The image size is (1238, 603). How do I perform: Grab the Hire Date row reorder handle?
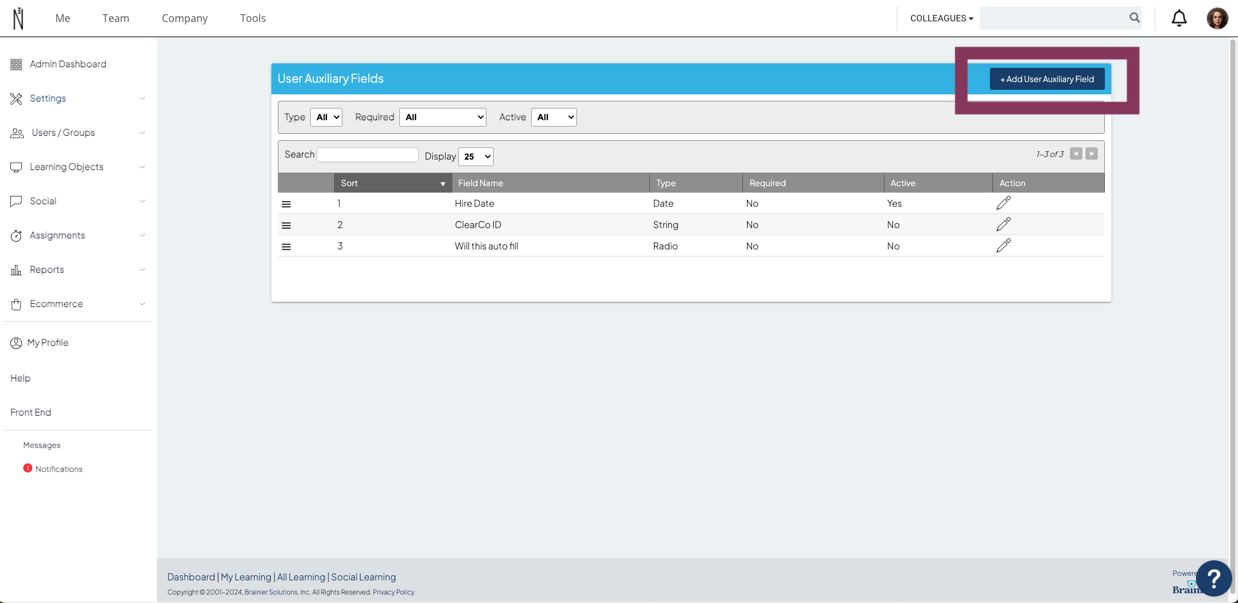286,204
